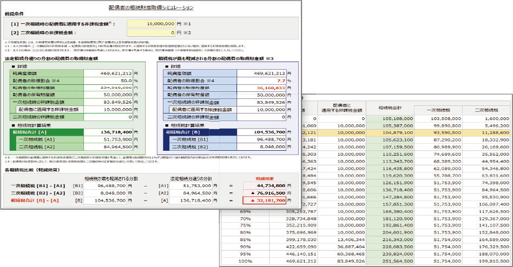Click the red 軽減効果 column header
Viewport: 513px width, 267px height.
tap(265, 179)
